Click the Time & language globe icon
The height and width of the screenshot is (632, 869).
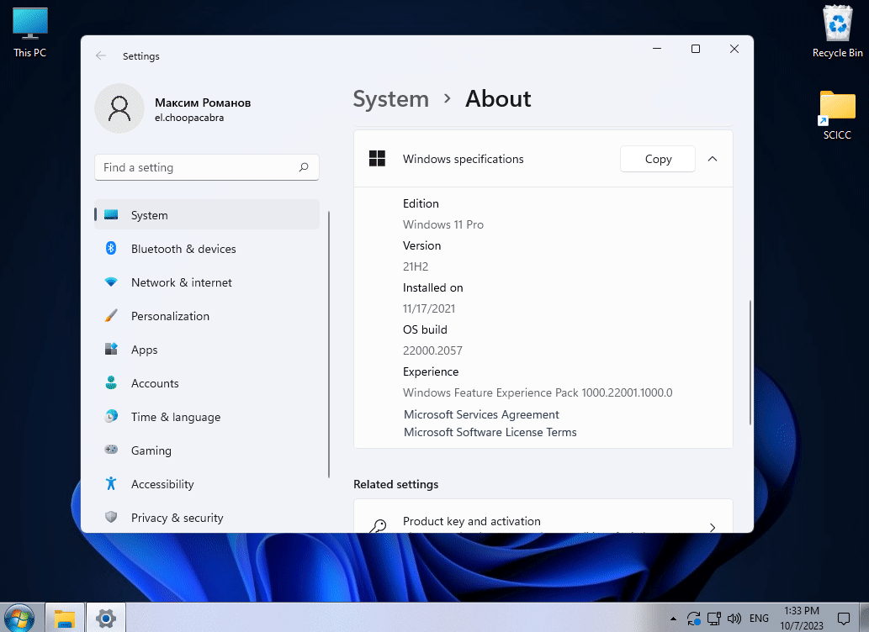click(111, 416)
